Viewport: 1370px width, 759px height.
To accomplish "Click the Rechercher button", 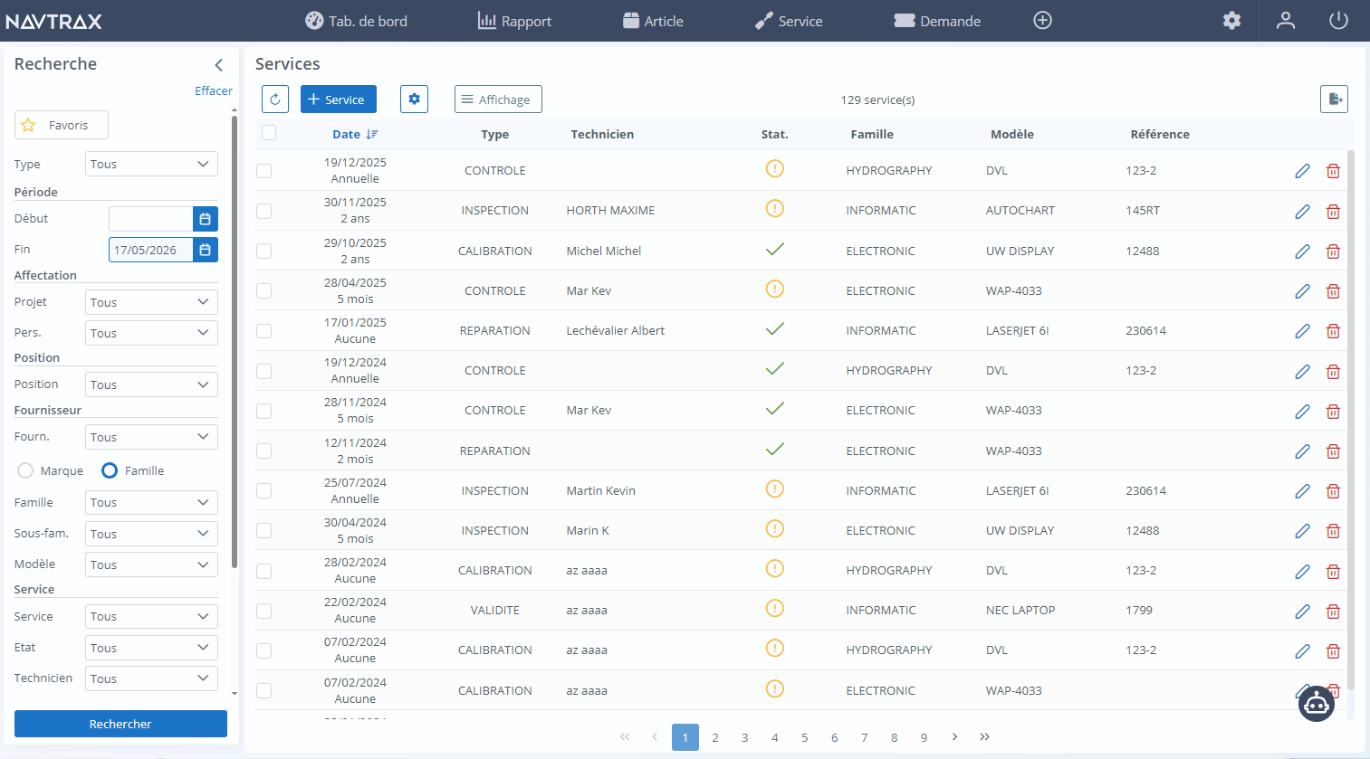I will (120, 724).
